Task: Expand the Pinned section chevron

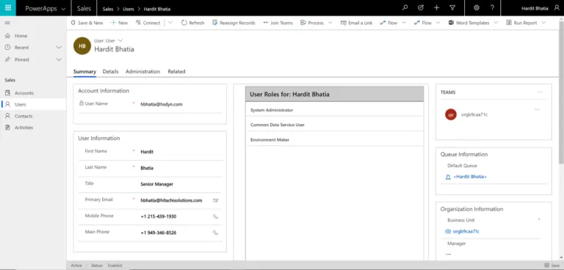Action: [59, 59]
